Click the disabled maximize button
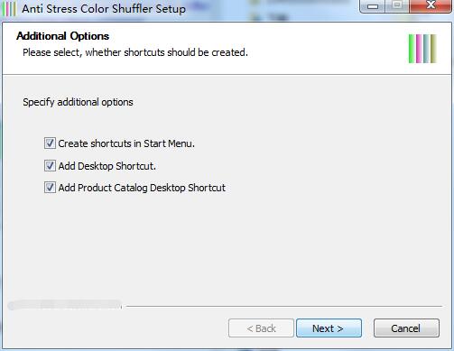This screenshot has width=454, height=351. pyautogui.click(x=397, y=5)
